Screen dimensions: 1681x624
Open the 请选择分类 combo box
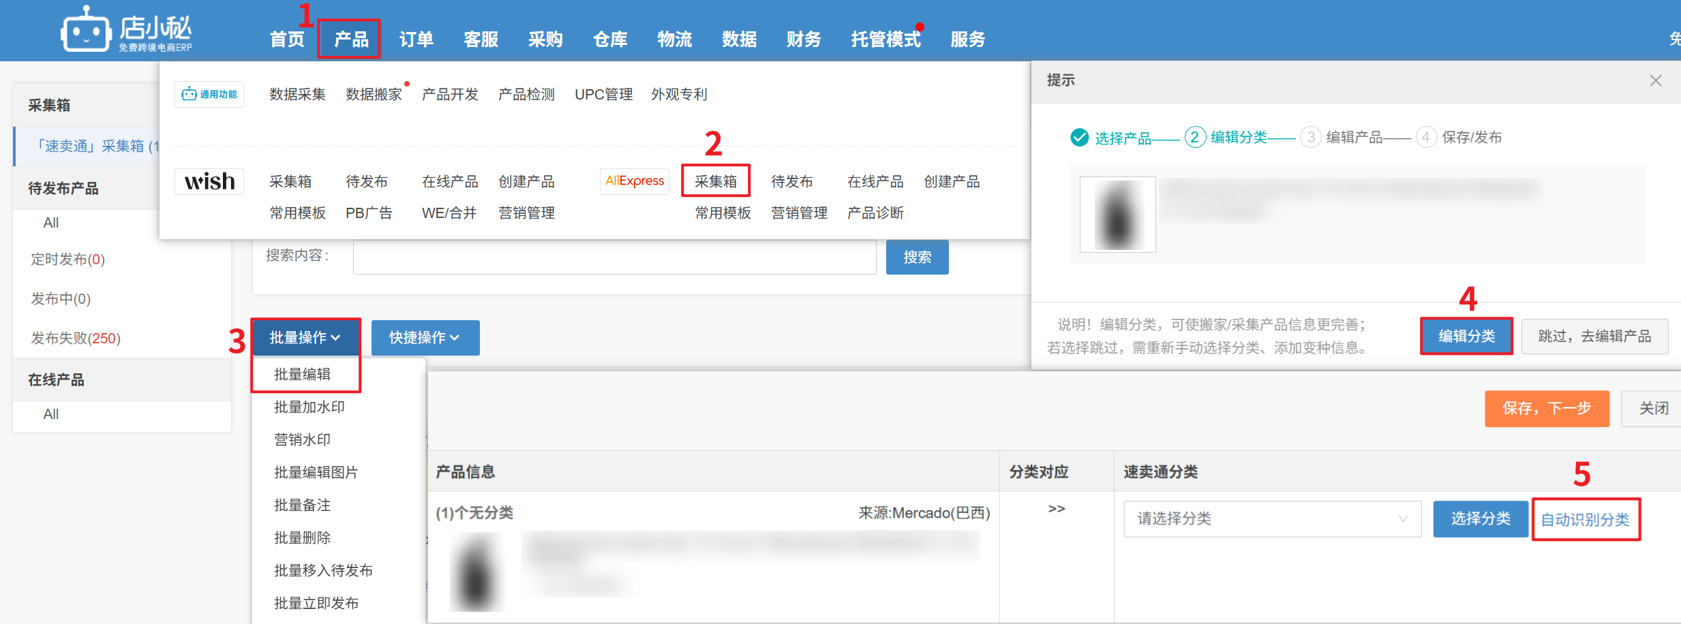point(1272,519)
